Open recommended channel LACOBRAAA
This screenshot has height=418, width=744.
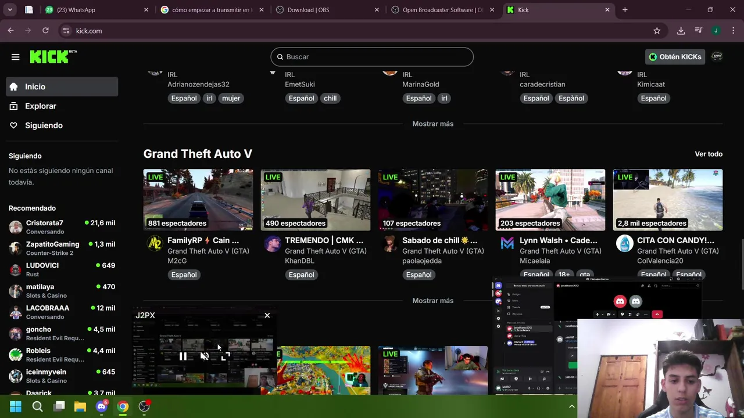coord(62,312)
